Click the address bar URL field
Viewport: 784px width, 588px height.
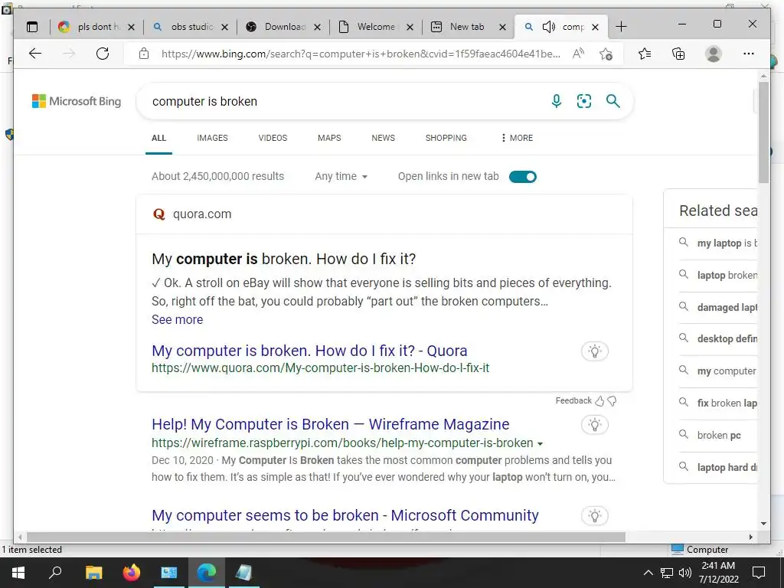pos(361,54)
